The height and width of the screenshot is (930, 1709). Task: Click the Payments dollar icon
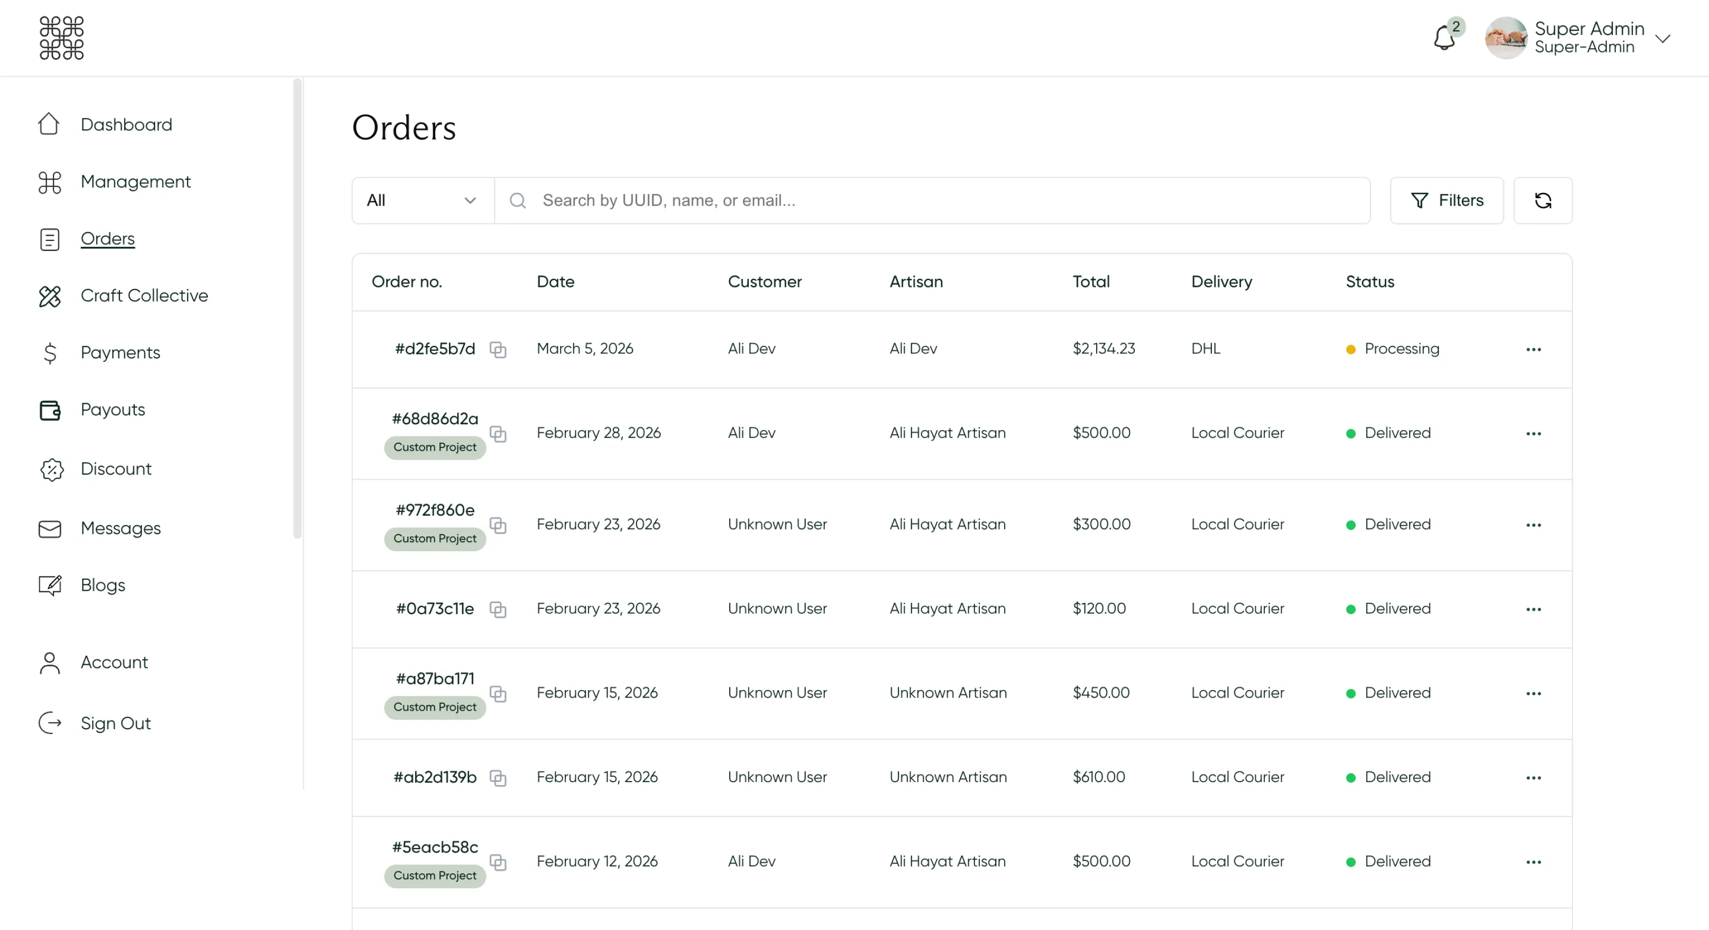click(50, 354)
